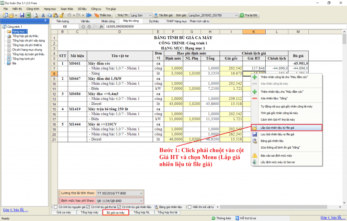
Task: Click the Tra lại ĐG refresh icon
Action: pos(242,15)
